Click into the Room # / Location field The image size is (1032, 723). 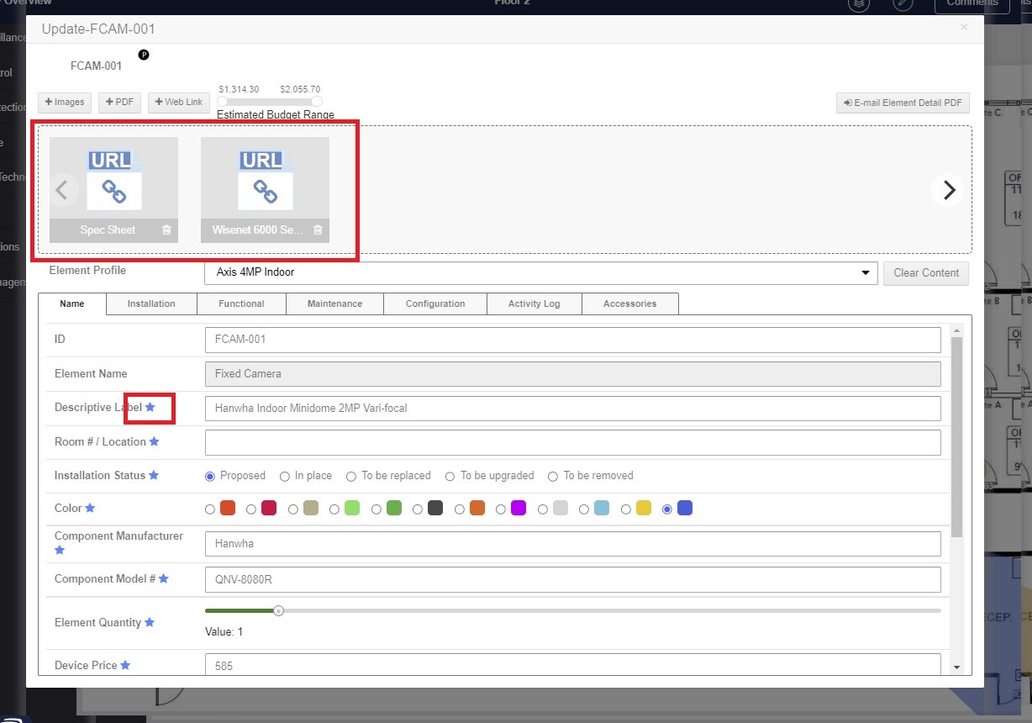(x=572, y=441)
